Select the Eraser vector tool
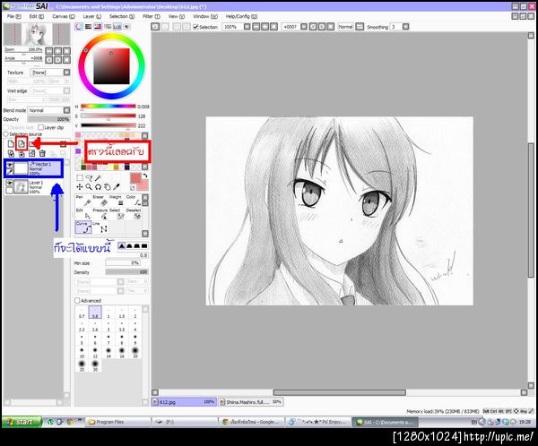 pyautogui.click(x=100, y=202)
